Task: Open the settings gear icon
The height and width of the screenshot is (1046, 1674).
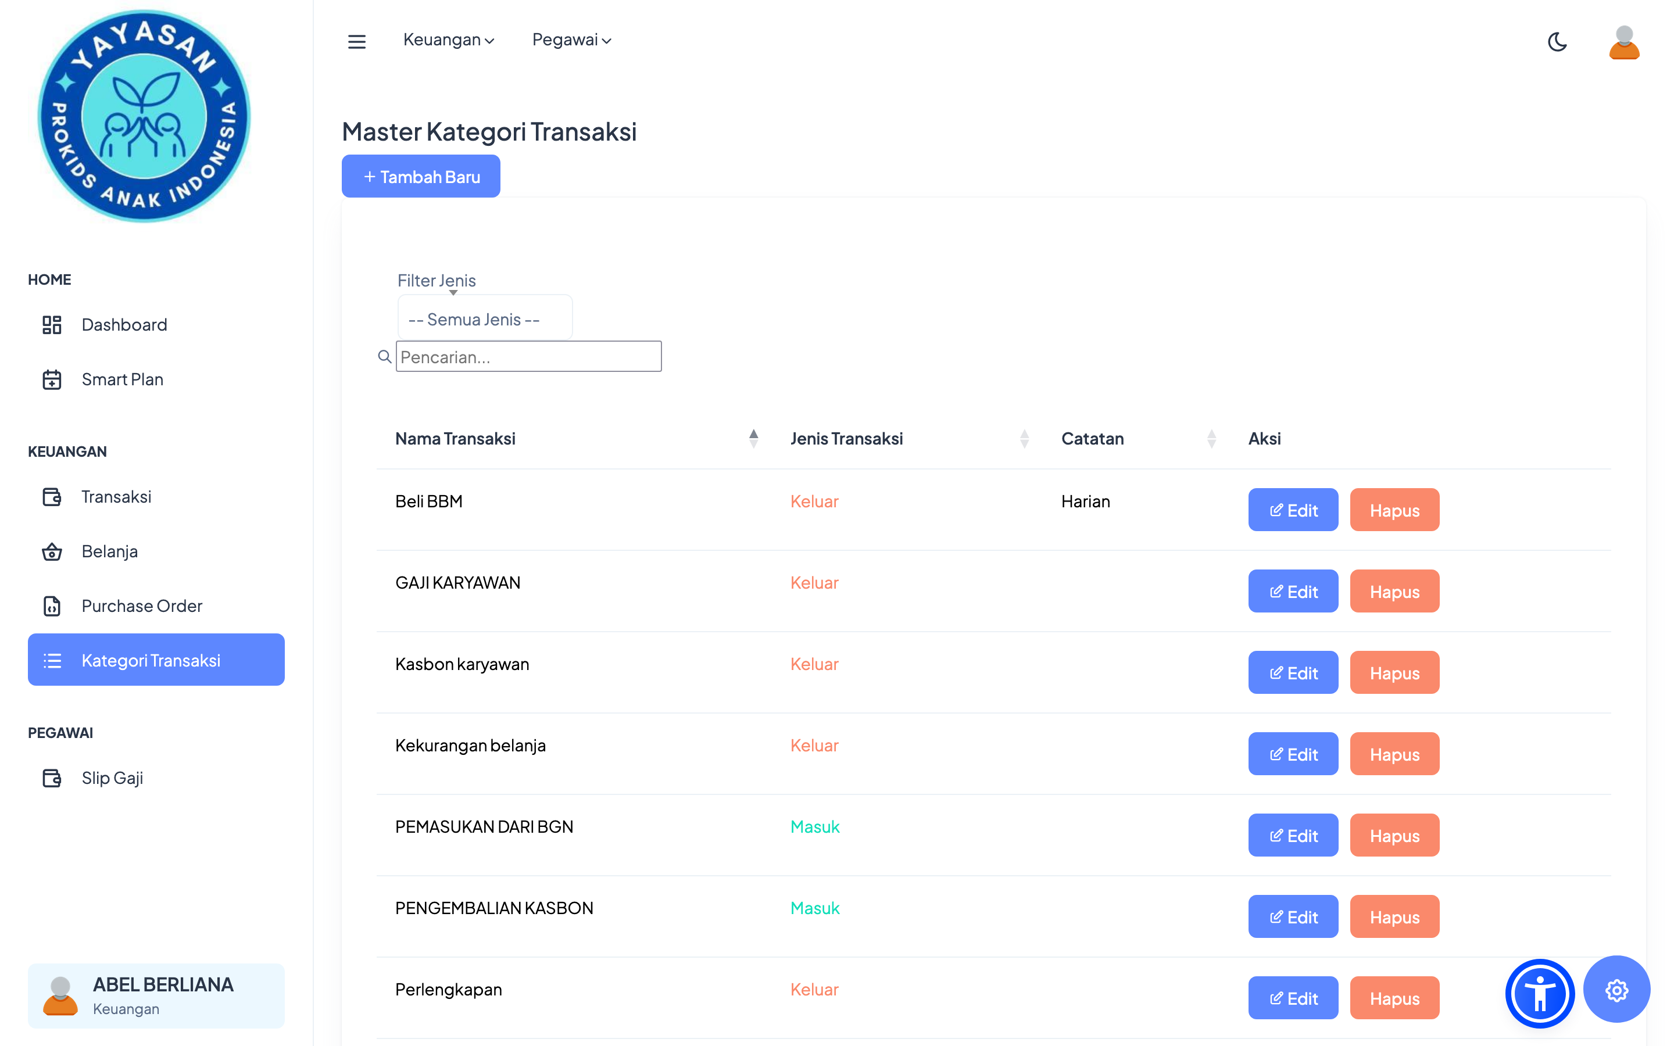Action: click(x=1616, y=990)
